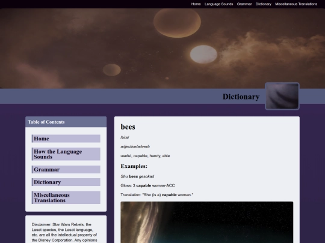Go to Grammar in the top navigation

coord(244,4)
